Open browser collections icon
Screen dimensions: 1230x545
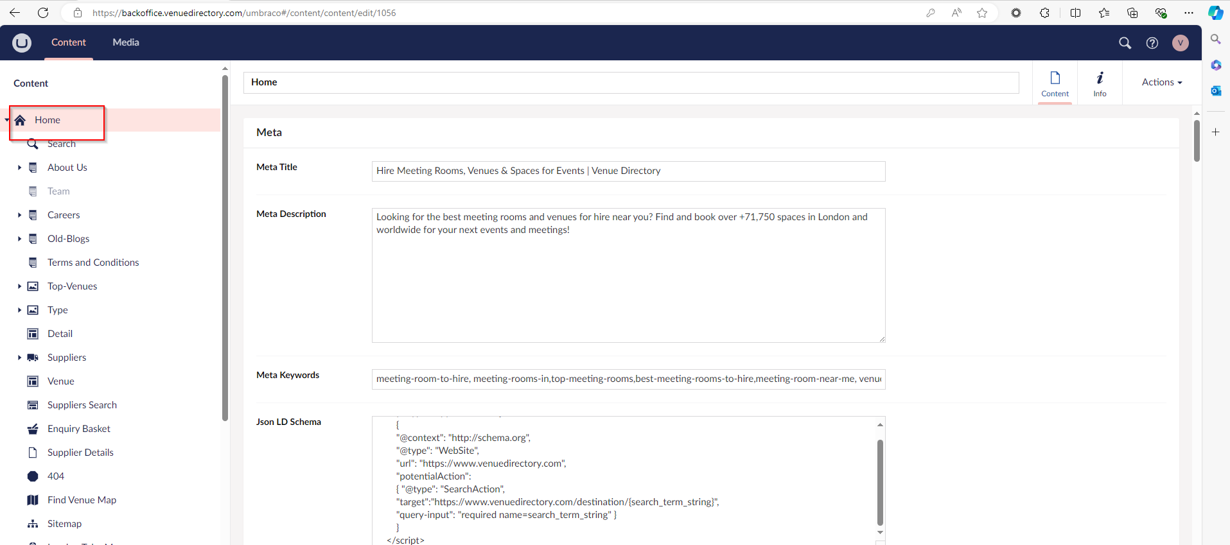click(x=1132, y=13)
